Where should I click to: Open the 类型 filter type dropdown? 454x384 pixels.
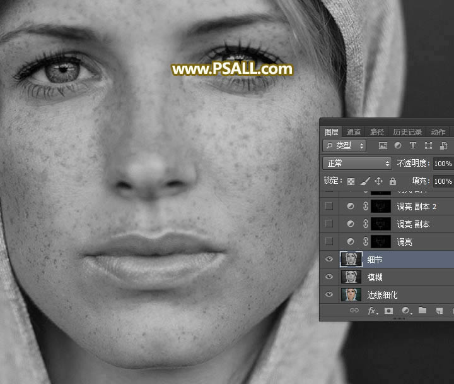click(x=344, y=146)
